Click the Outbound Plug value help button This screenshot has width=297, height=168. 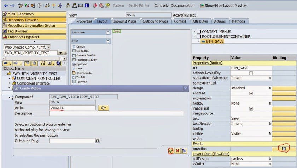[x=98, y=141]
